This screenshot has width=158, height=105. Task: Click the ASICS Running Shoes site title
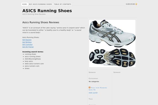point(47,11)
